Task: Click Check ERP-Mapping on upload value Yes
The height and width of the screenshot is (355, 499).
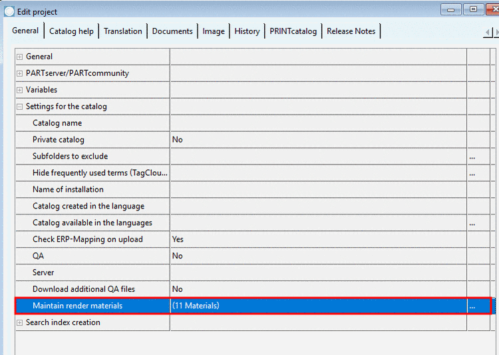Action: coord(319,239)
